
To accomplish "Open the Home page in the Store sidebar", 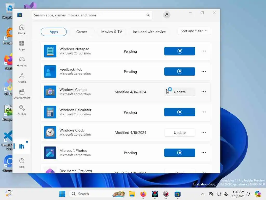I will tap(22, 29).
